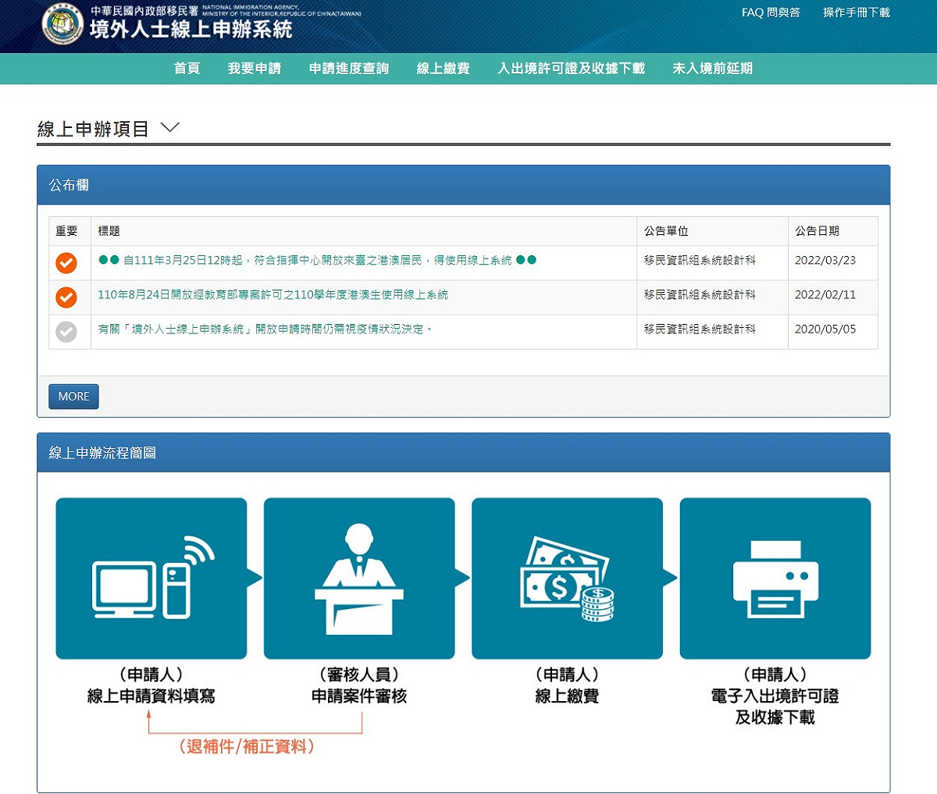Image resolution: width=937 pixels, height=794 pixels.
Task: Click the MORE button in 公布欄
Action: (x=73, y=397)
